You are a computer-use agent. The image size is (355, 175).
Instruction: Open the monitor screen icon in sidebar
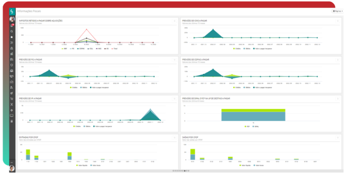(12, 115)
